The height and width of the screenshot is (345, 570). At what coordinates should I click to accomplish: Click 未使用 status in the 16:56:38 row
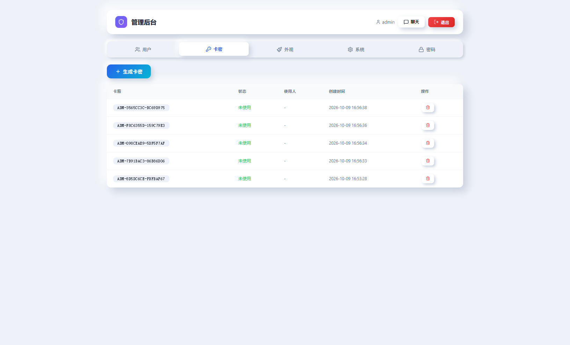pyautogui.click(x=244, y=108)
